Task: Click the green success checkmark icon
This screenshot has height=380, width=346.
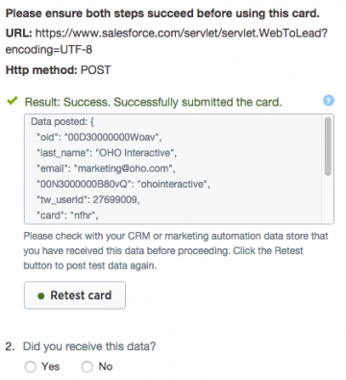Action: coord(12,101)
